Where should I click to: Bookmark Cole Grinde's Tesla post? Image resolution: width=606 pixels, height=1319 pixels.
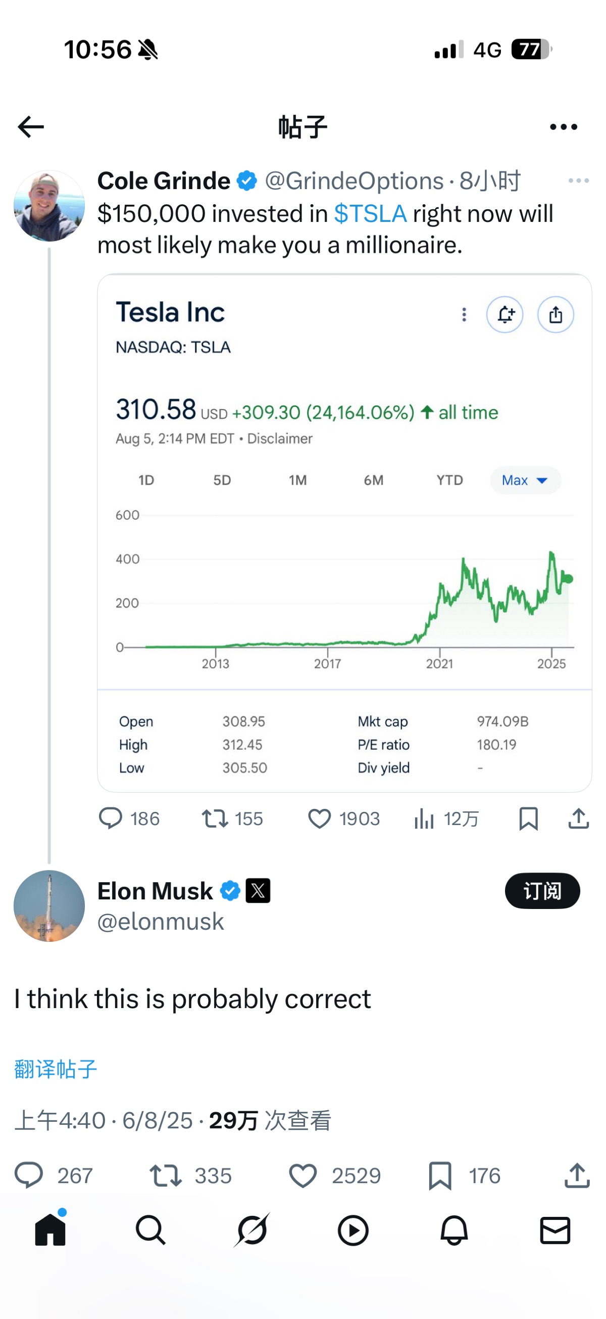coord(528,818)
